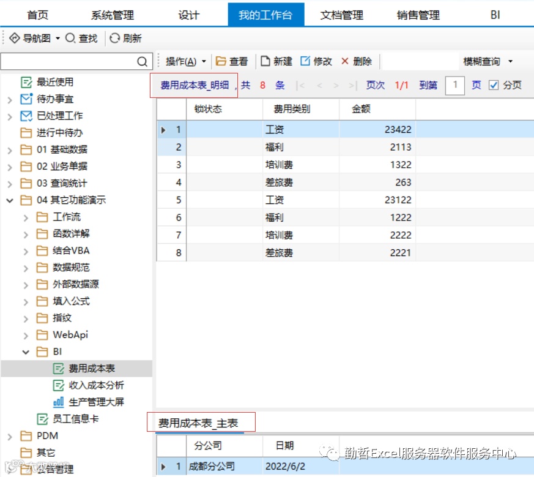The width and height of the screenshot is (534, 477).
Task: Click the 函数详解 folder icon
Action: point(42,233)
